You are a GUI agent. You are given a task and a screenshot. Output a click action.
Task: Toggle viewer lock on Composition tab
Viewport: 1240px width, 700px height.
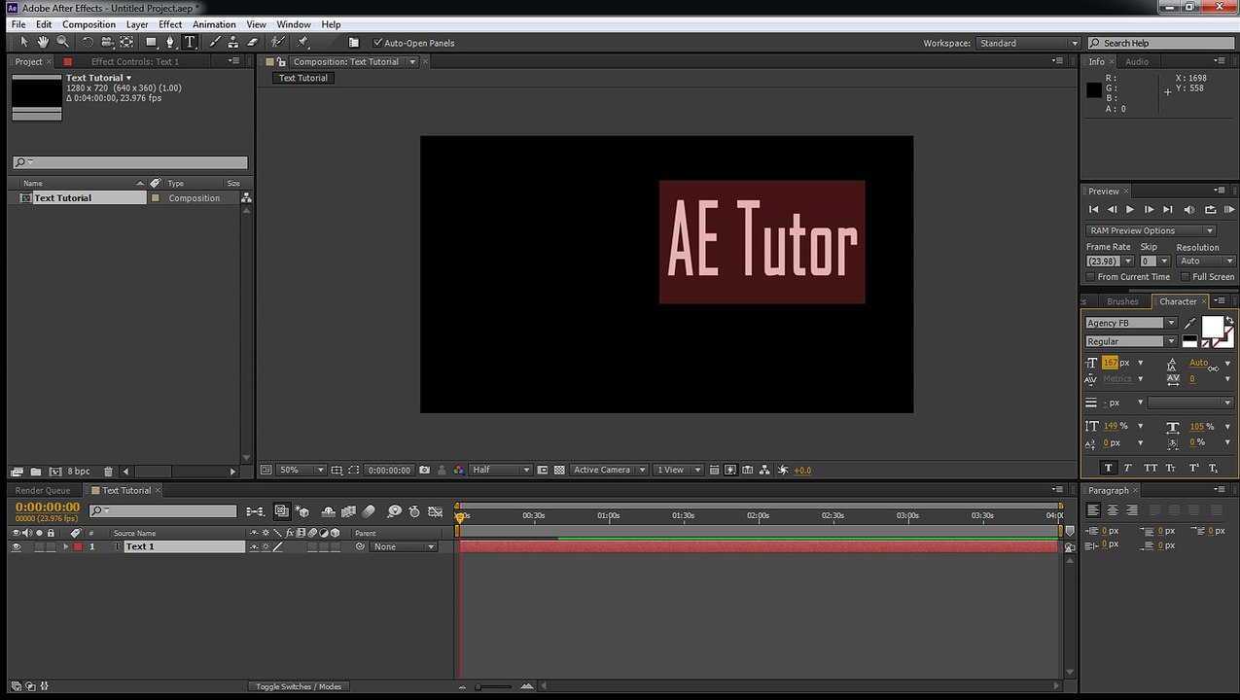[281, 61]
